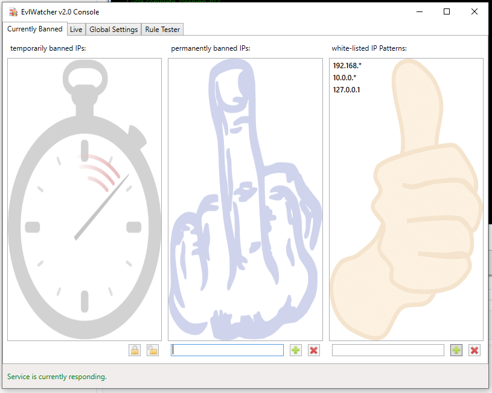The height and width of the screenshot is (393, 492).
Task: Maximize the EvlWatcher Console window
Action: click(x=447, y=12)
